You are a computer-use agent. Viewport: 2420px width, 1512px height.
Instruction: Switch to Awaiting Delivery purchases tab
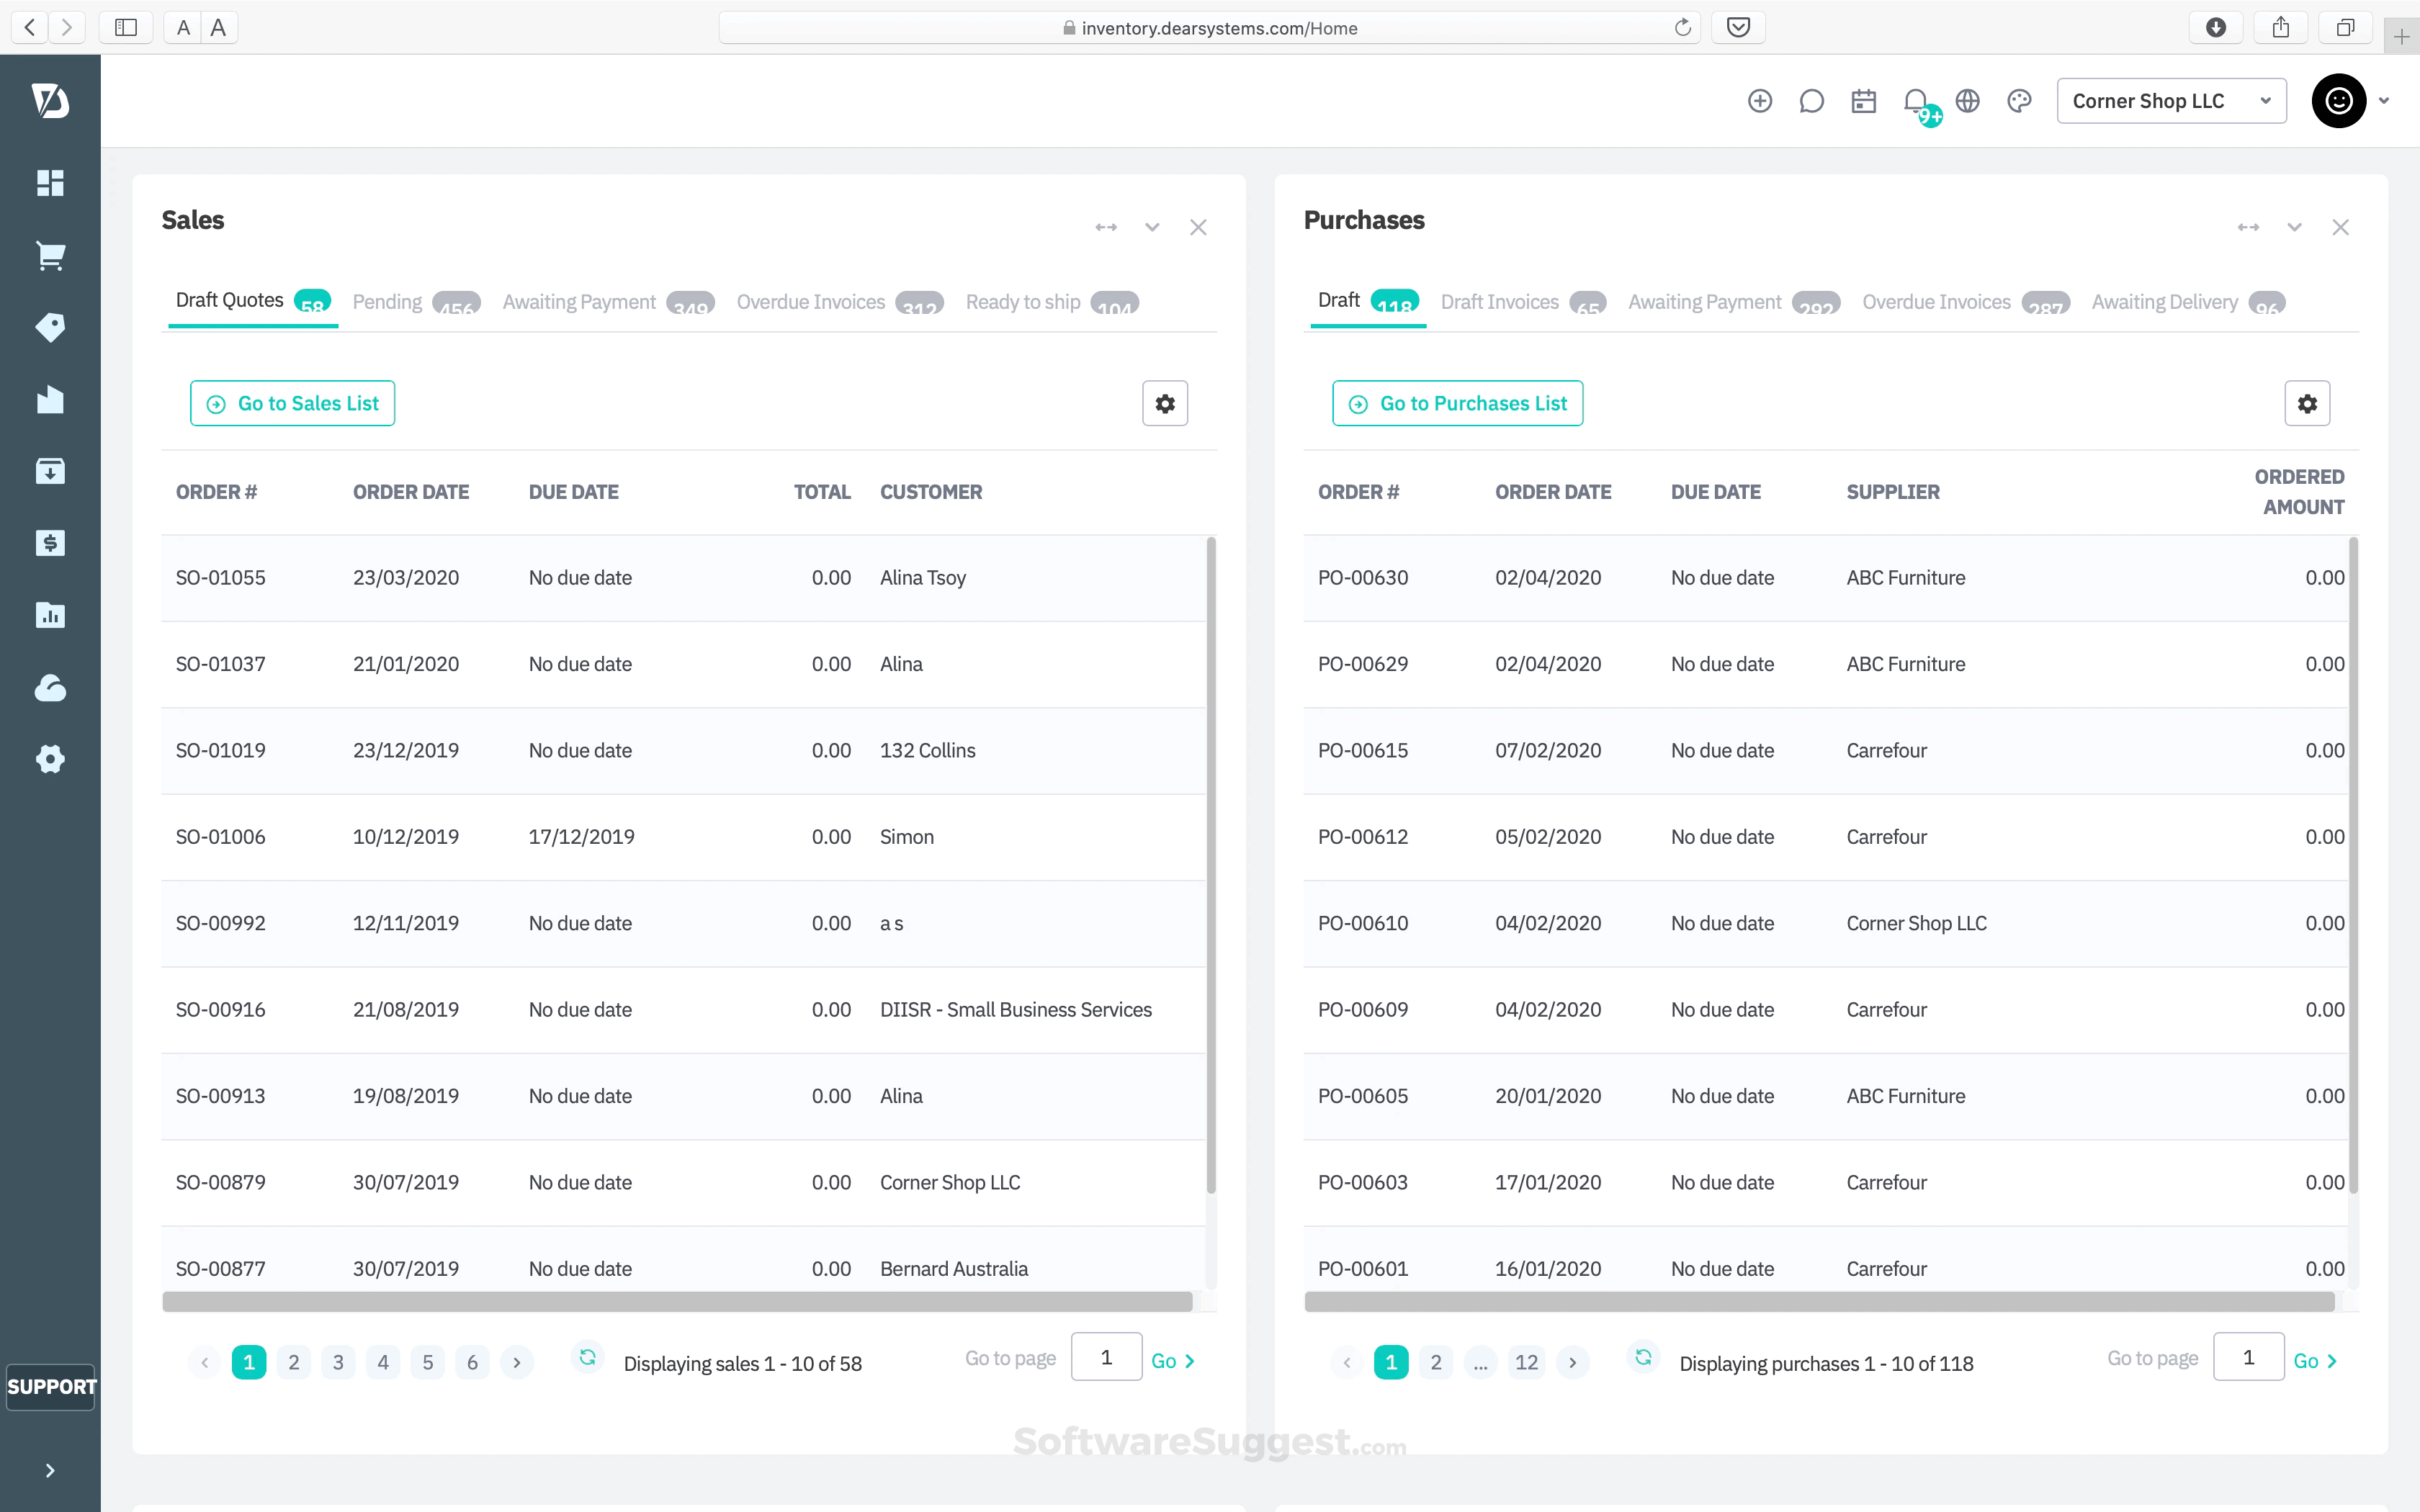point(2164,302)
